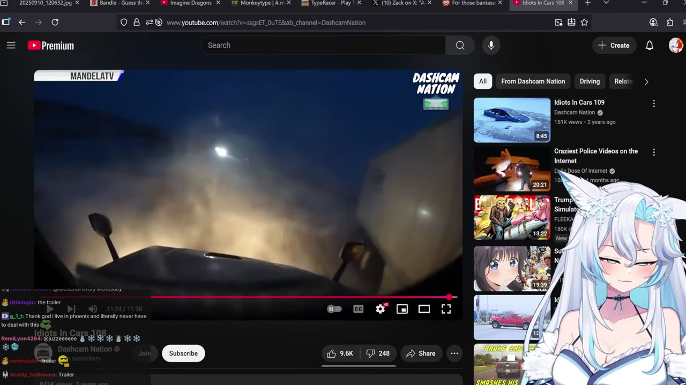Toggle the autoplay switch in player
686x385 pixels.
[x=334, y=309]
